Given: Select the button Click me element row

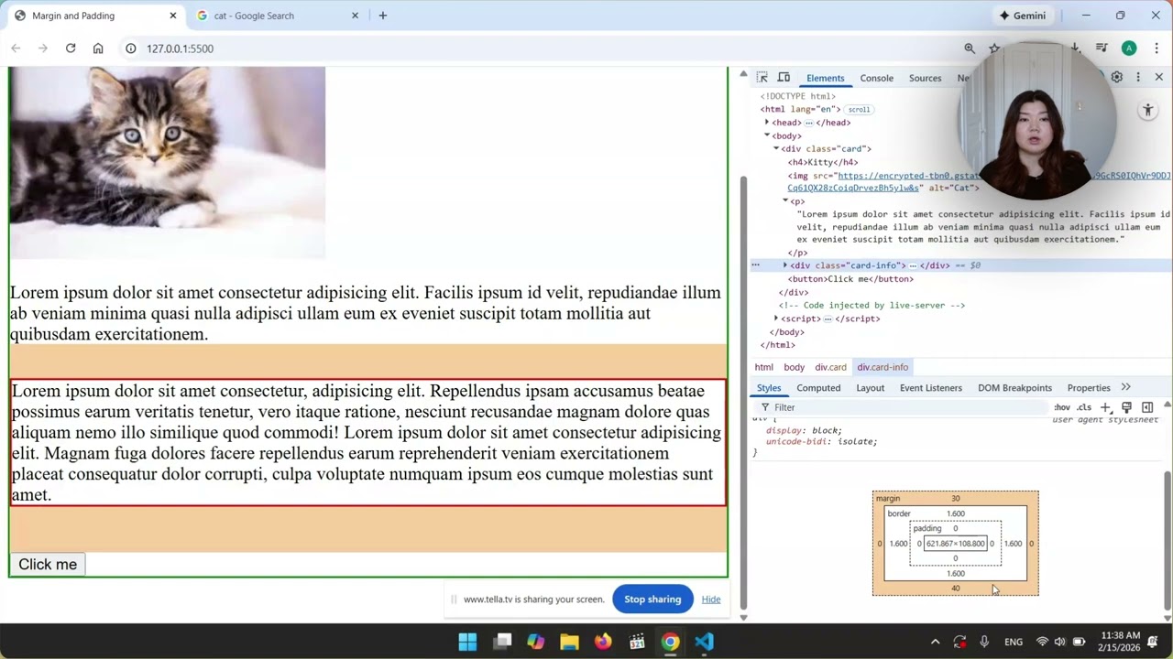Looking at the screenshot, I should pos(850,279).
